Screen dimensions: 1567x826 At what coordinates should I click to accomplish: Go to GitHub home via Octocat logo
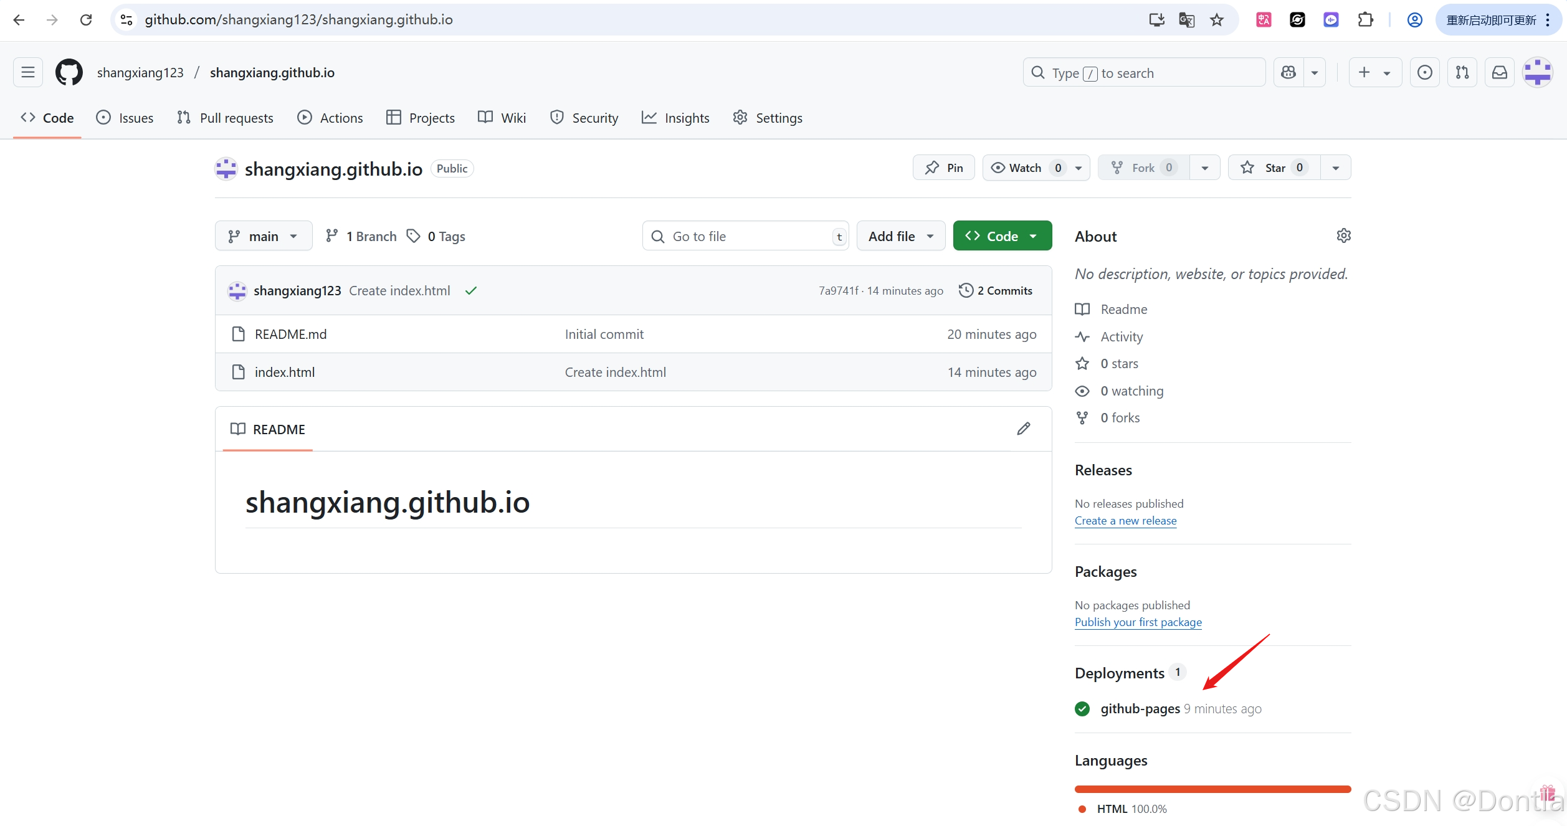coord(69,72)
